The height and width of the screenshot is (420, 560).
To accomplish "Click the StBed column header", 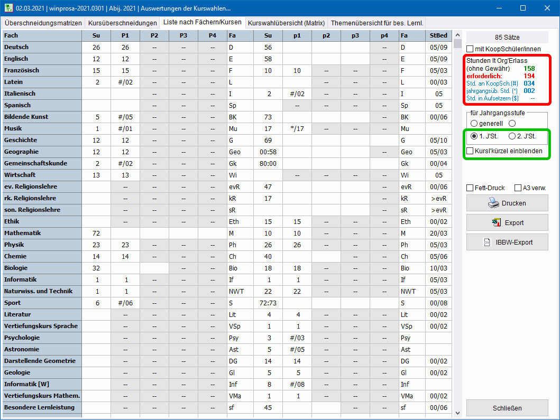I will (x=438, y=35).
